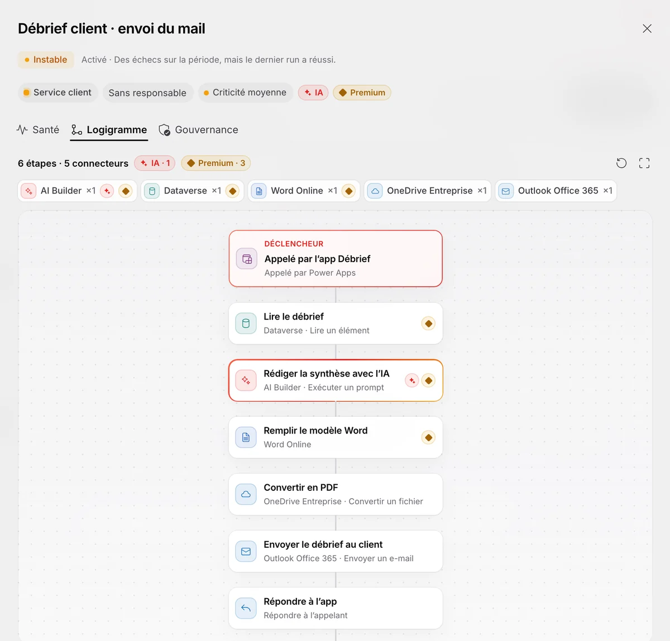Click AI Builder icon on Rédiger la synthèse

tap(246, 380)
